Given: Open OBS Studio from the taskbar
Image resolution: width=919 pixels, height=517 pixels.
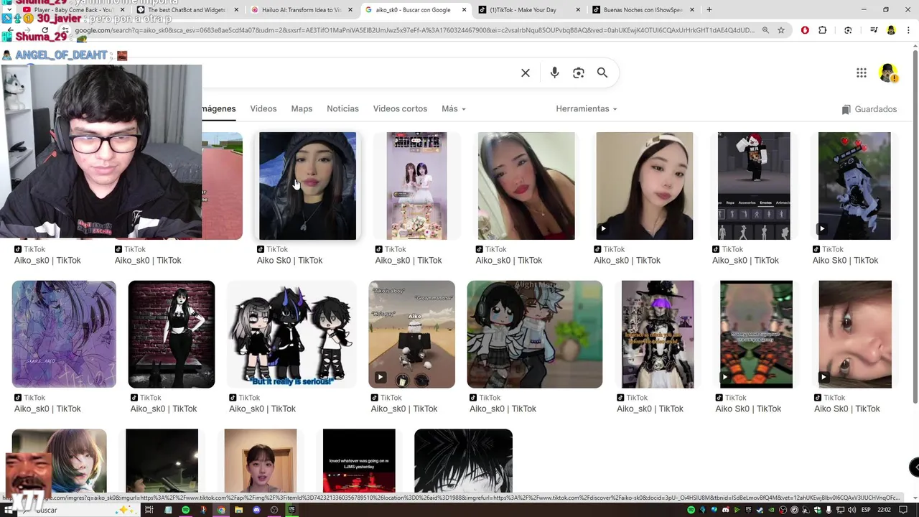Looking at the screenshot, I should pos(274,510).
